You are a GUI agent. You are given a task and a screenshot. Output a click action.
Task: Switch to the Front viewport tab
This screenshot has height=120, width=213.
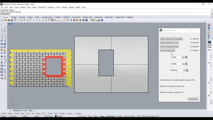coord(25,110)
